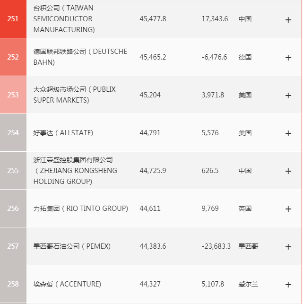Expand the Taiwan Semiconductor Manufacturing row
Viewport: 303px width, 304px height.
click(288, 19)
